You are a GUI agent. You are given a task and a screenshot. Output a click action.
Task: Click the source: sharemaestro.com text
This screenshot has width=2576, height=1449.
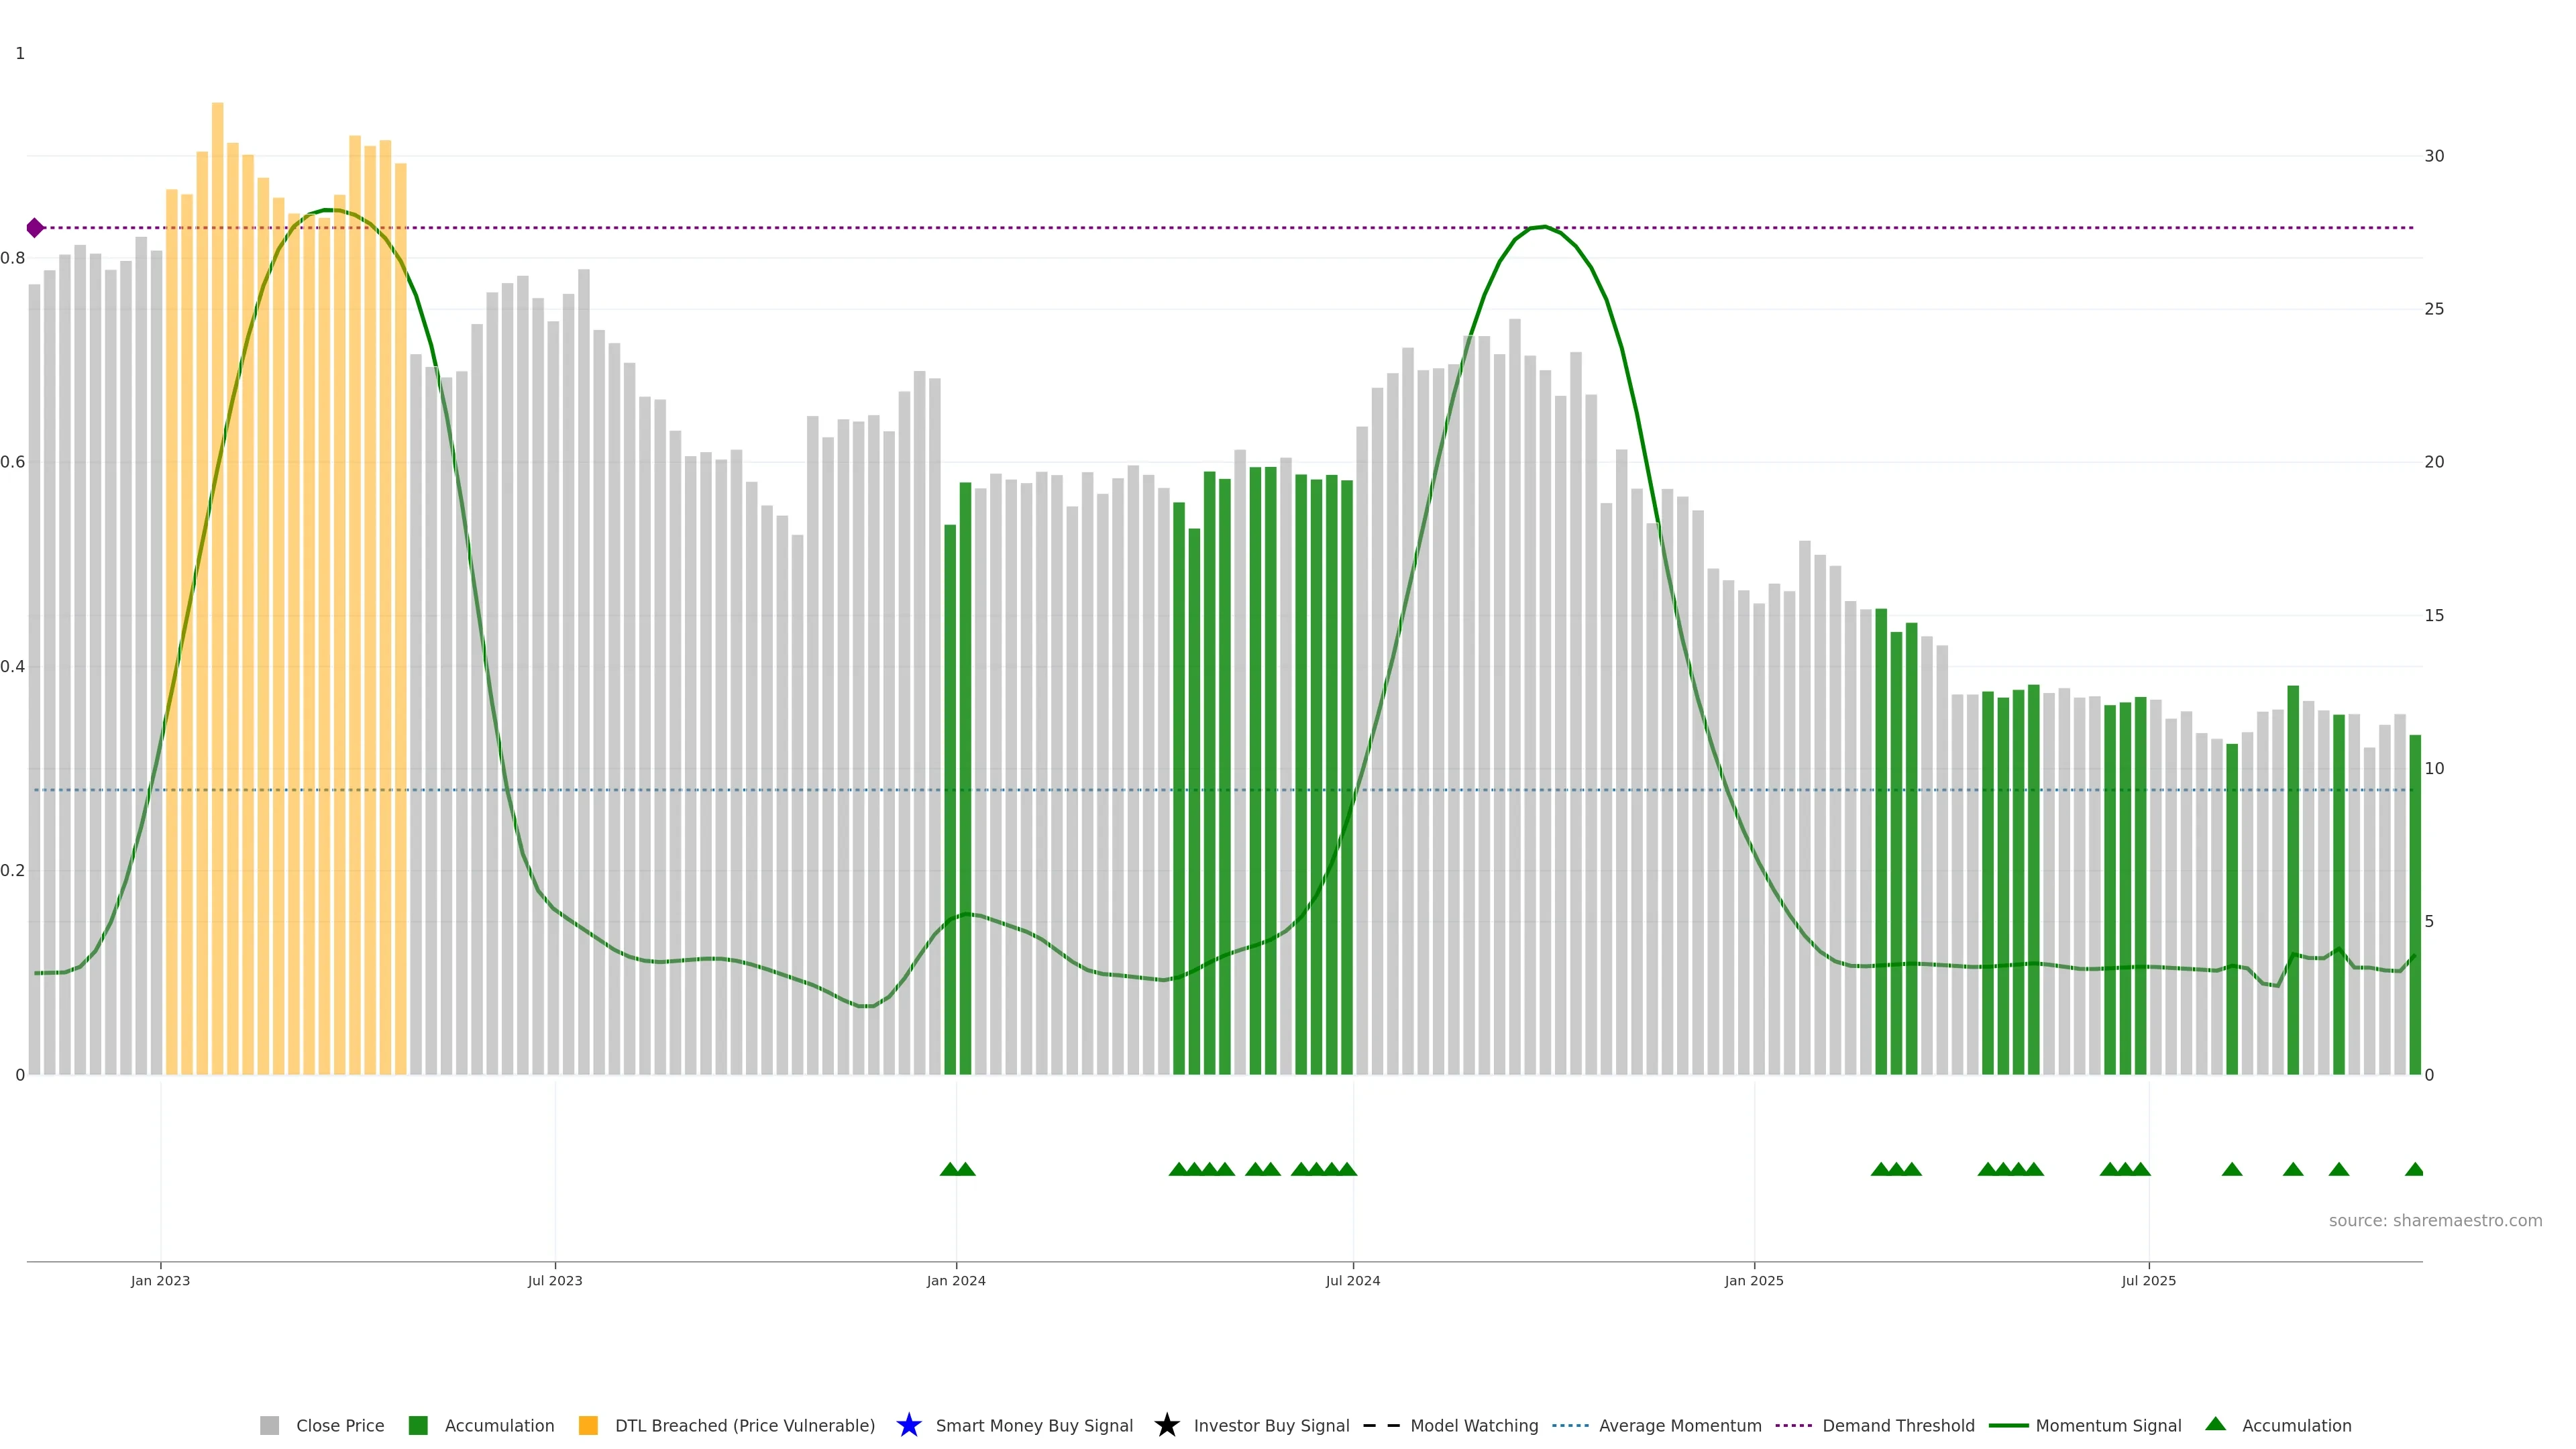(2435, 1220)
